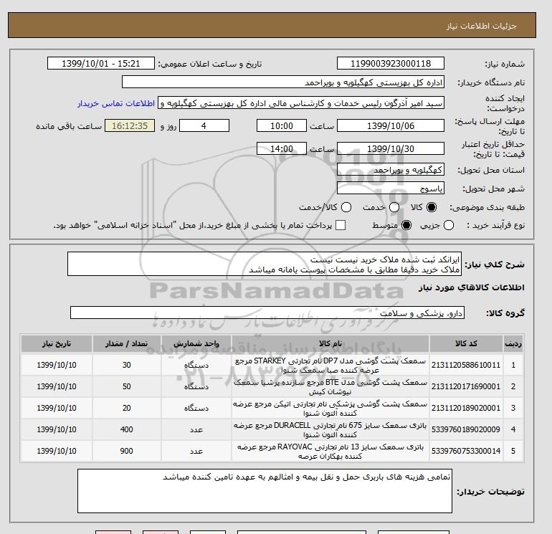This screenshot has width=552, height=534.
Task: Click quantity 30 in row 1
Action: click(127, 365)
